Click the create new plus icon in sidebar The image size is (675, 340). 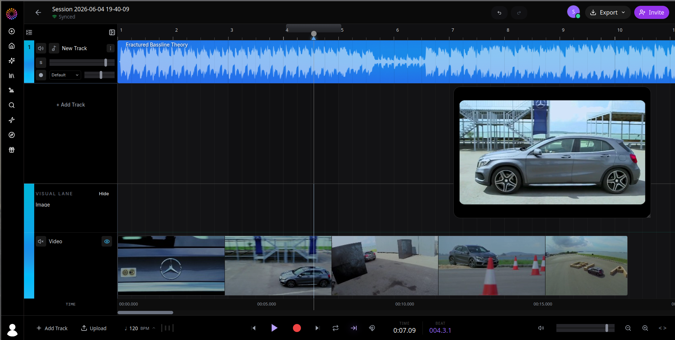click(12, 31)
